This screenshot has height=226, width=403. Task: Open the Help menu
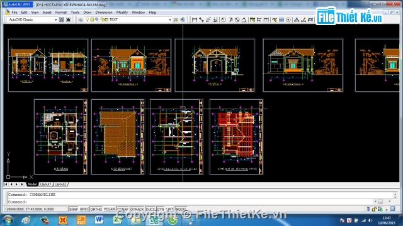[152, 13]
